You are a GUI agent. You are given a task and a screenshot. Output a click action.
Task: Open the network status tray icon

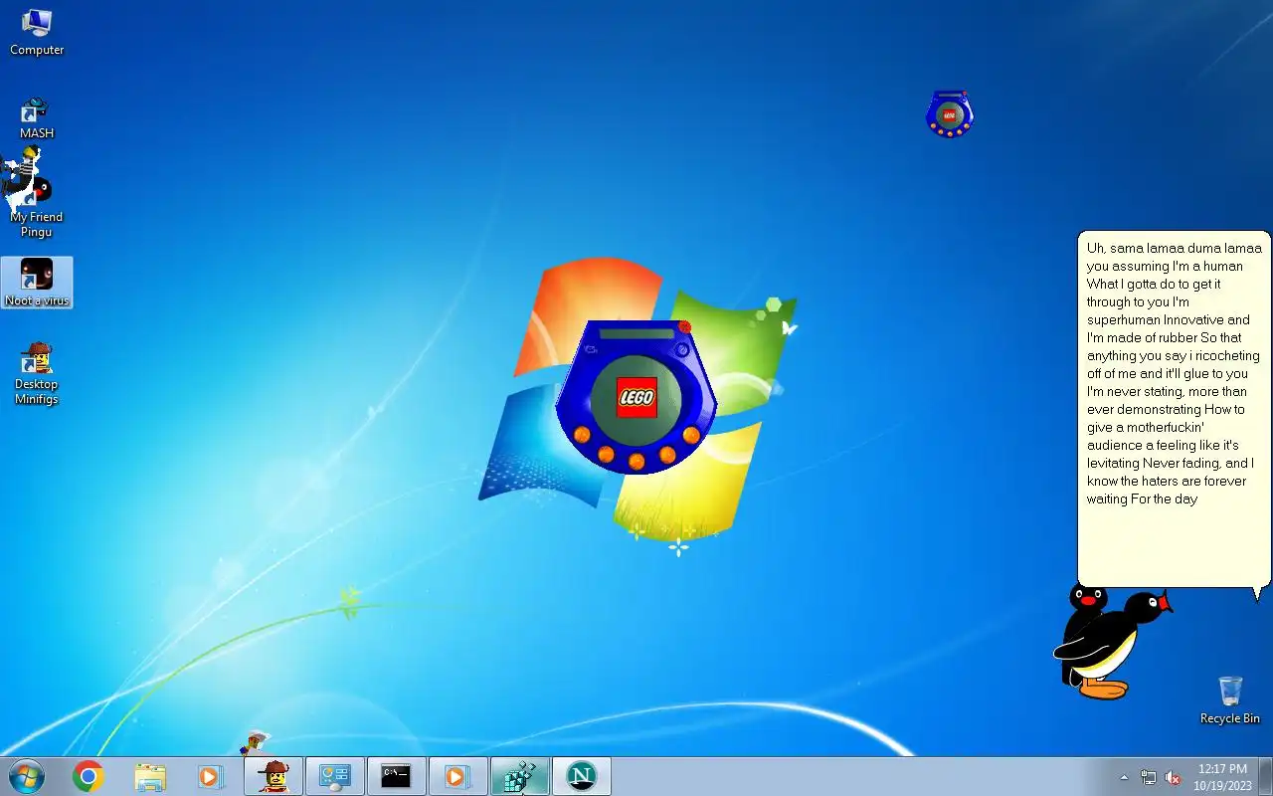pyautogui.click(x=1149, y=777)
